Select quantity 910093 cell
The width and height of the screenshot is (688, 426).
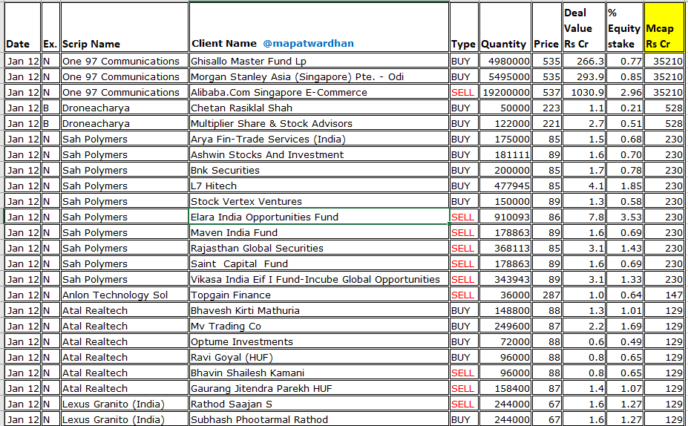[505, 217]
